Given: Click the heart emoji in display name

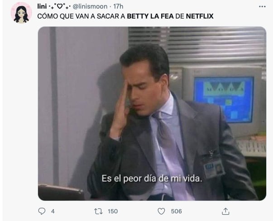Looking at the screenshot, I should 60,6.
